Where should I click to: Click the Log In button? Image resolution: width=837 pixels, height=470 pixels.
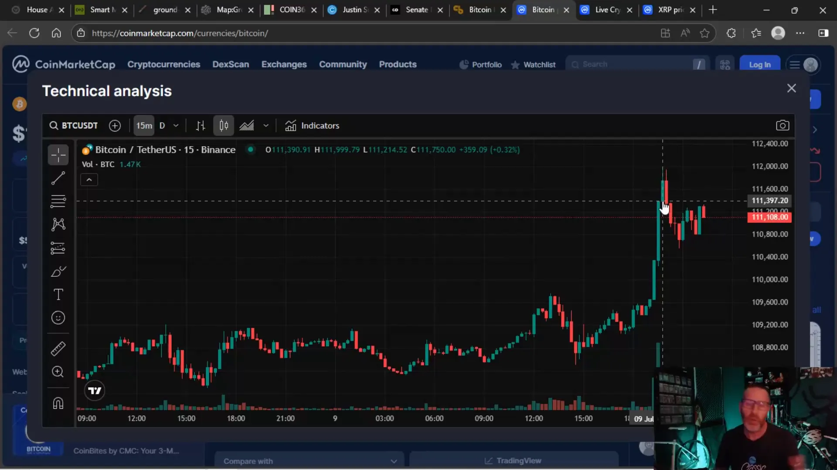tap(760, 65)
